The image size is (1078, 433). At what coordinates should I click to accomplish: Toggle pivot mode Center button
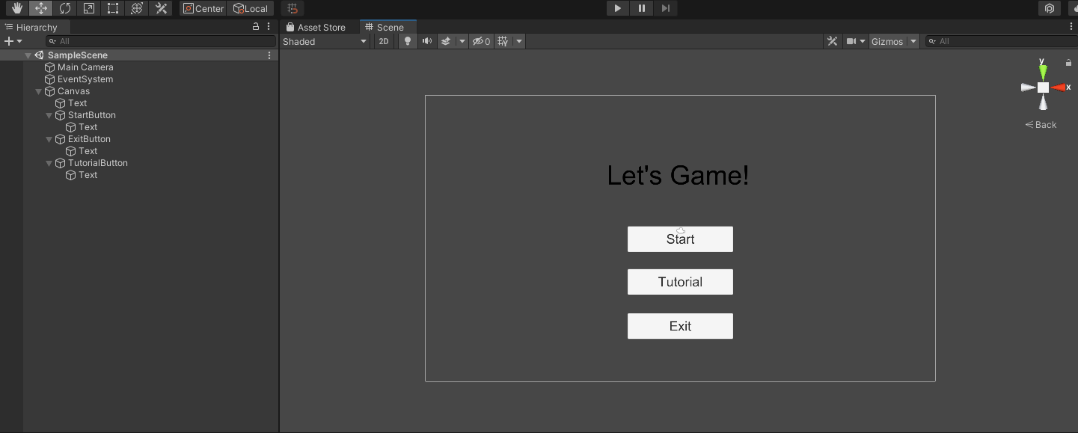click(203, 8)
